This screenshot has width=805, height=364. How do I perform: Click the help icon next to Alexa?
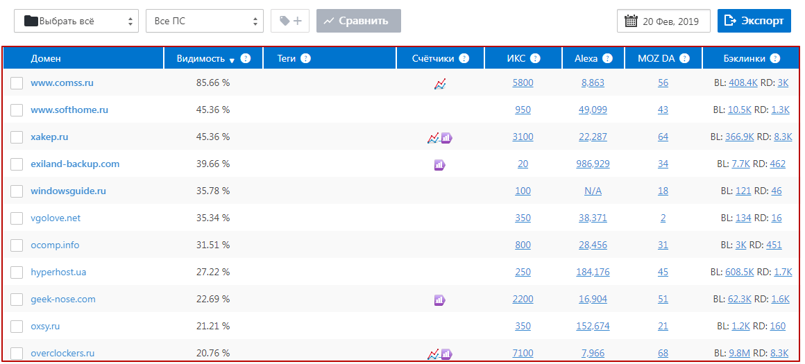(x=607, y=58)
